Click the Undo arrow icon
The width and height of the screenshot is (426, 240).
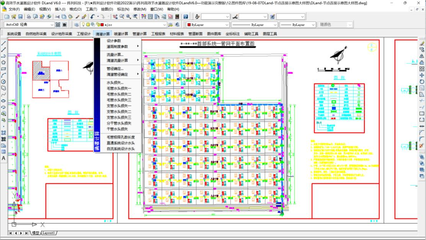point(93,17)
